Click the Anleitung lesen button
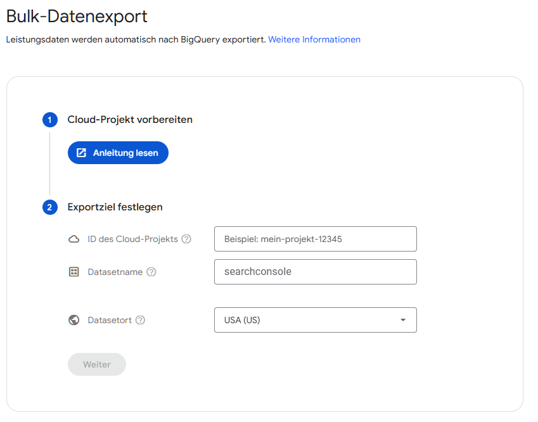The width and height of the screenshot is (538, 422). tap(118, 153)
